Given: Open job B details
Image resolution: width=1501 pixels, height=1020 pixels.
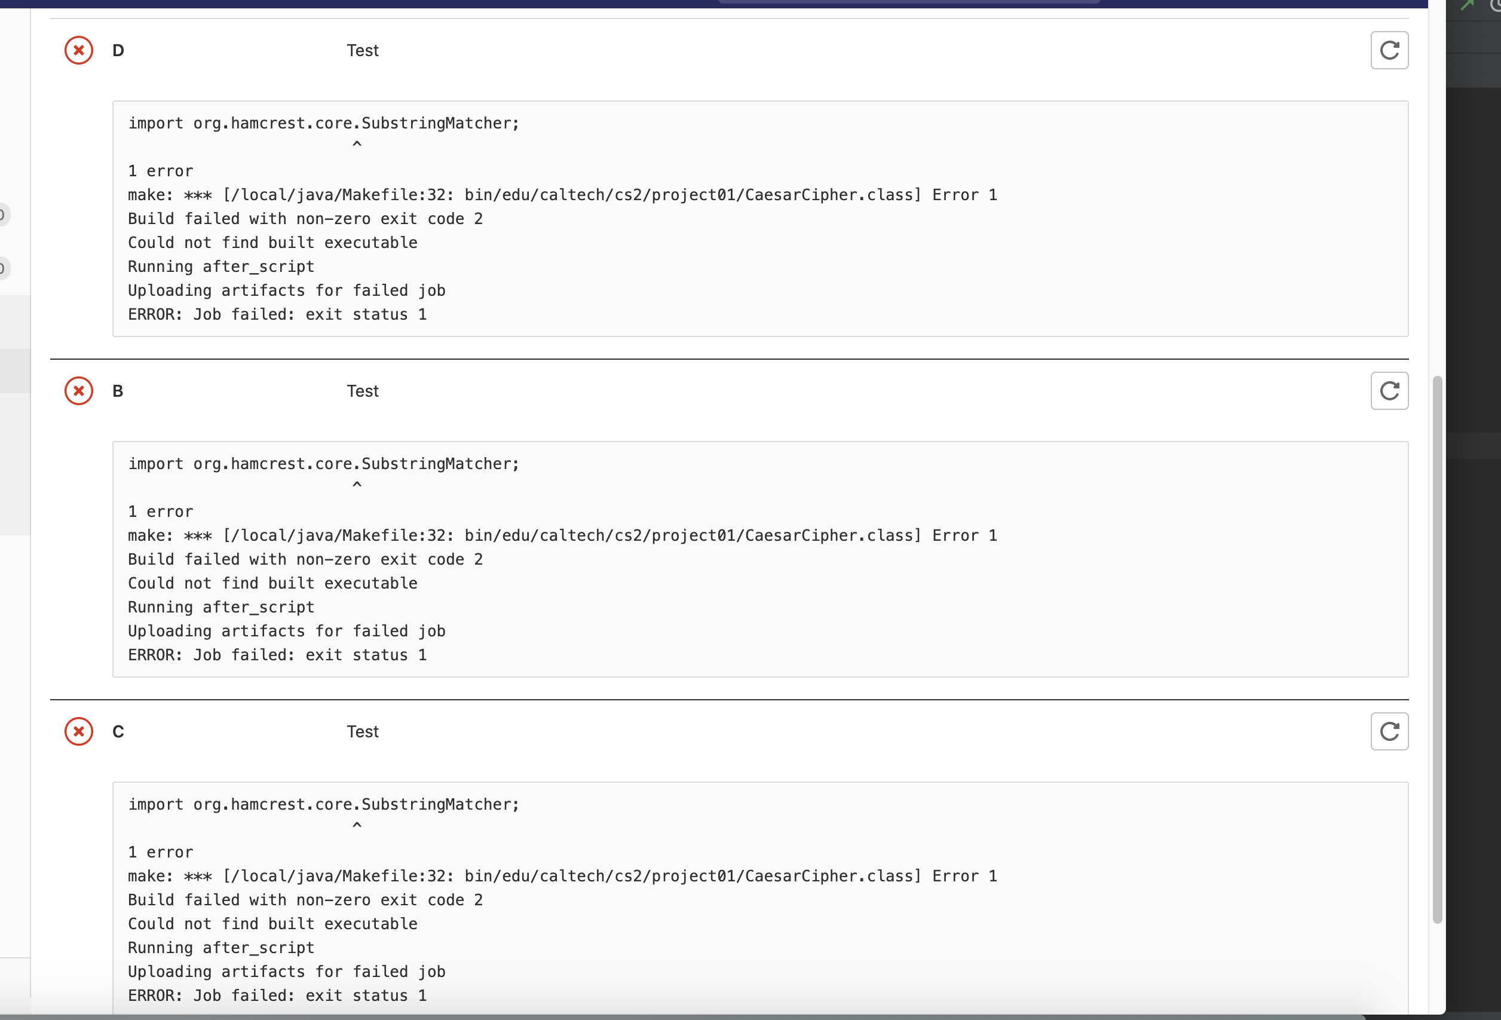Looking at the screenshot, I should click(x=118, y=391).
